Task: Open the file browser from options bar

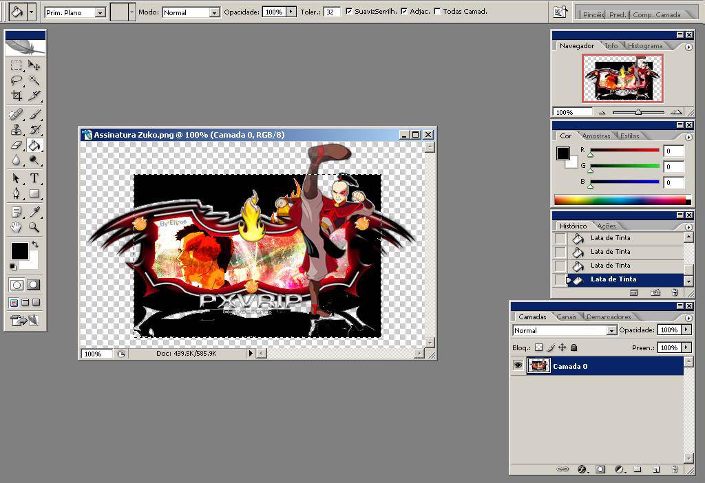Action: 560,12
